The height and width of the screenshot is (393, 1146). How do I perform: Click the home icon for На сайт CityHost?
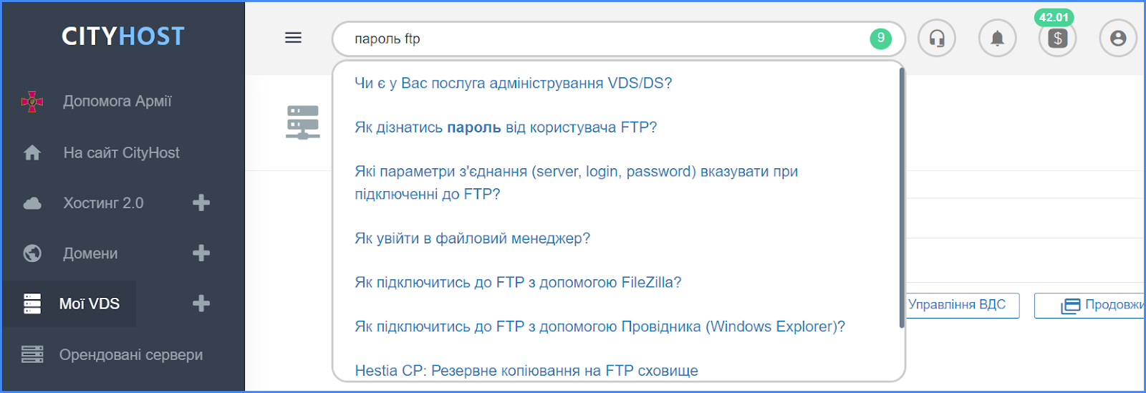tap(32, 152)
